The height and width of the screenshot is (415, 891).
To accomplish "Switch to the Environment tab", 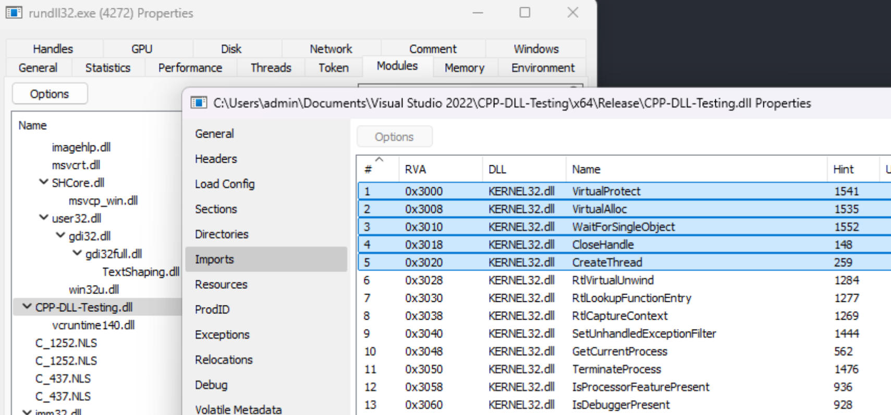I will [x=543, y=68].
